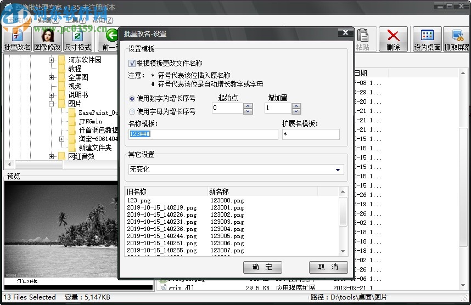
Task: Click the folder tree horizontal scrollbar thumb
Action: click(x=39, y=164)
